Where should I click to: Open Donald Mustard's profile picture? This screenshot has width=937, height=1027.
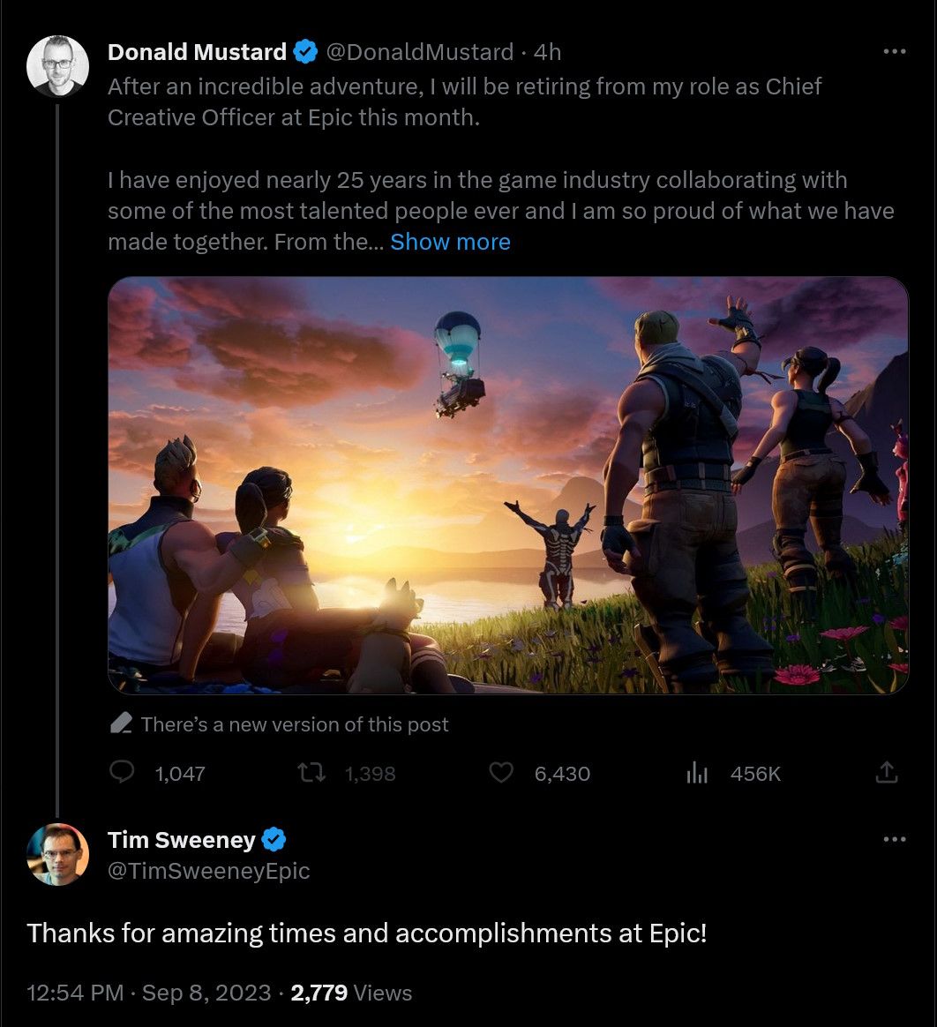(x=58, y=66)
